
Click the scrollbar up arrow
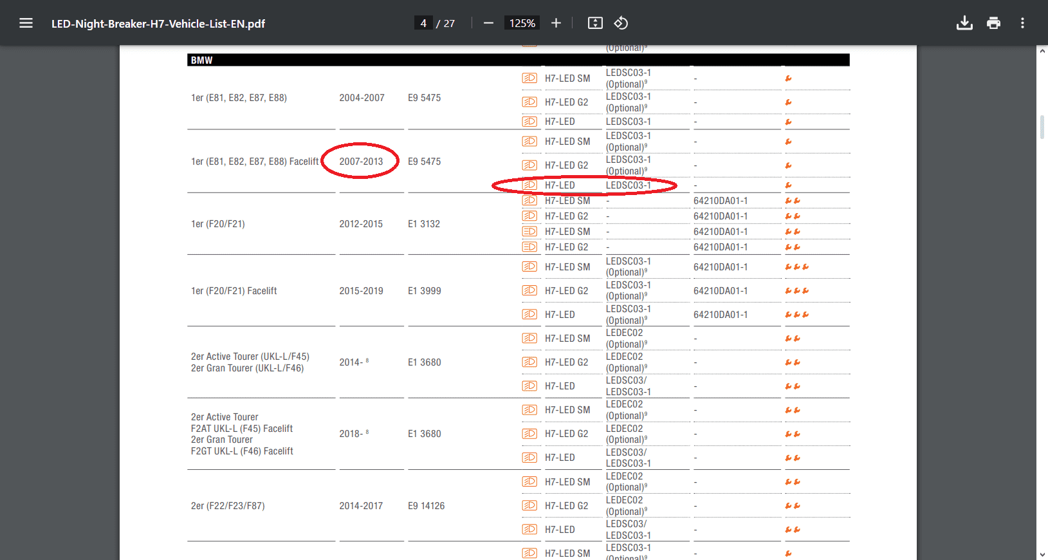[x=1042, y=51]
